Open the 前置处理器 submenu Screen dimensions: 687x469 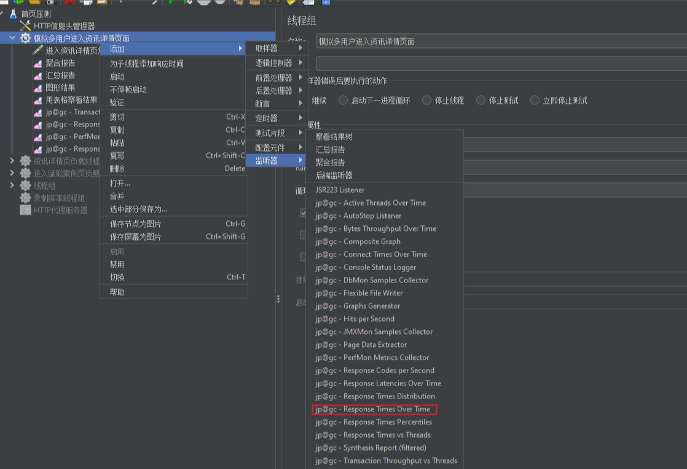click(x=277, y=77)
